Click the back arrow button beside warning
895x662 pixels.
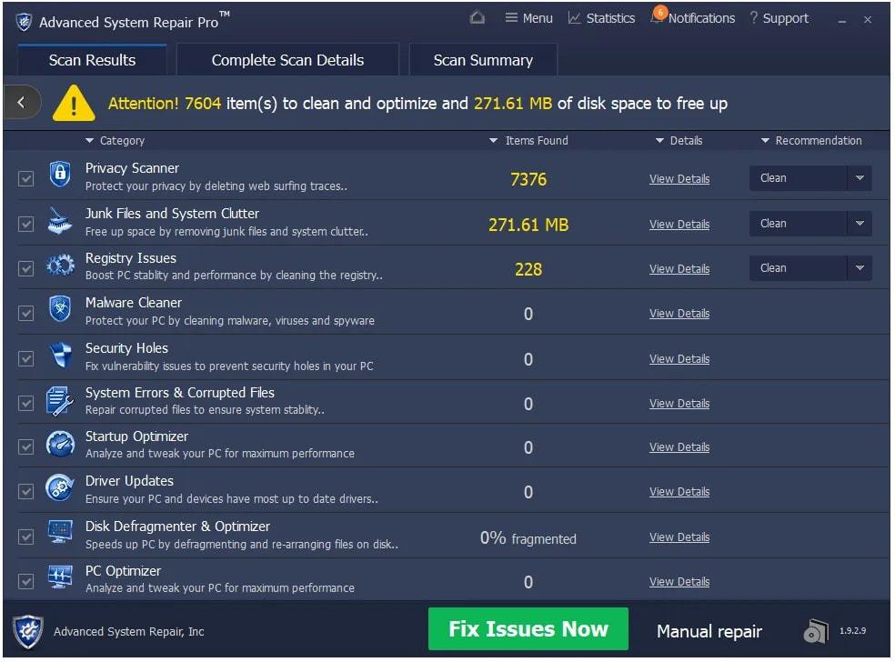click(x=22, y=102)
